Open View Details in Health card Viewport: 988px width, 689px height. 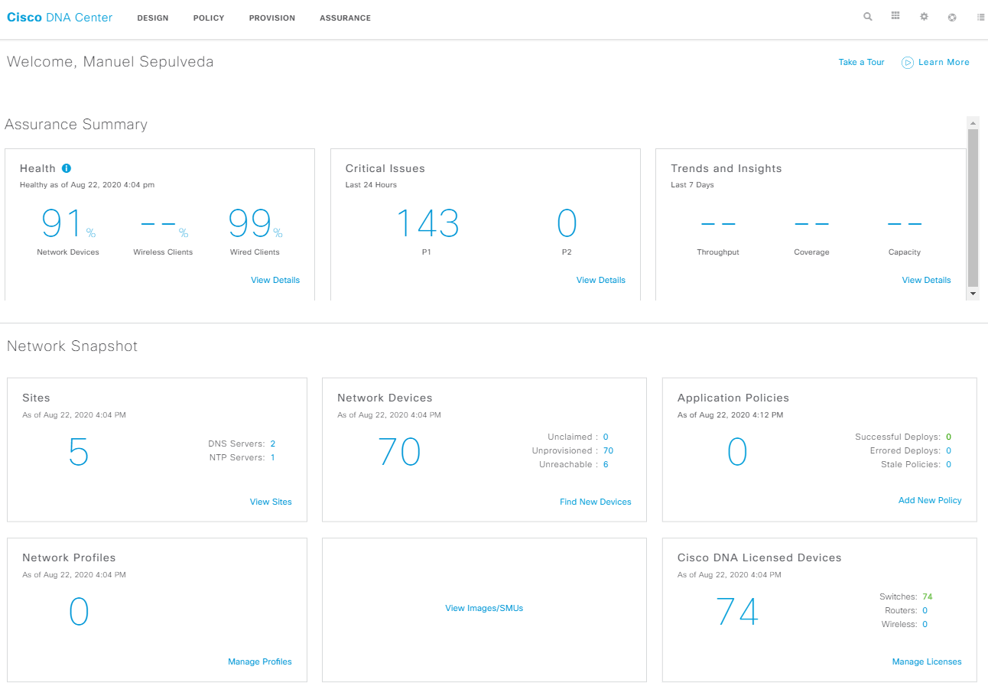(275, 281)
